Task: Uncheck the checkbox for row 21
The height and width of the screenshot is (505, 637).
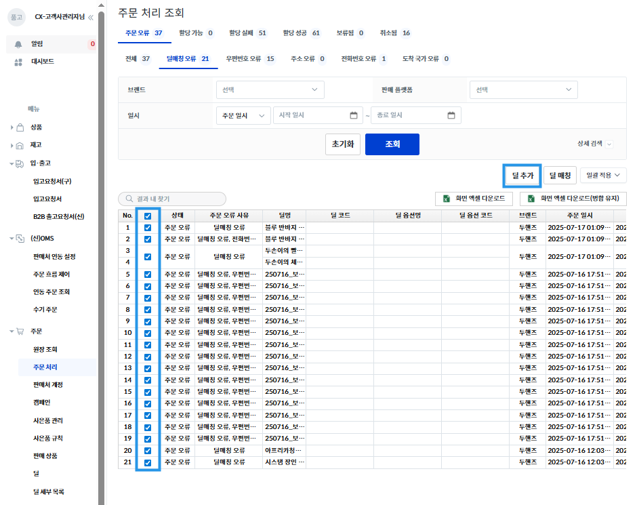Action: click(x=148, y=462)
